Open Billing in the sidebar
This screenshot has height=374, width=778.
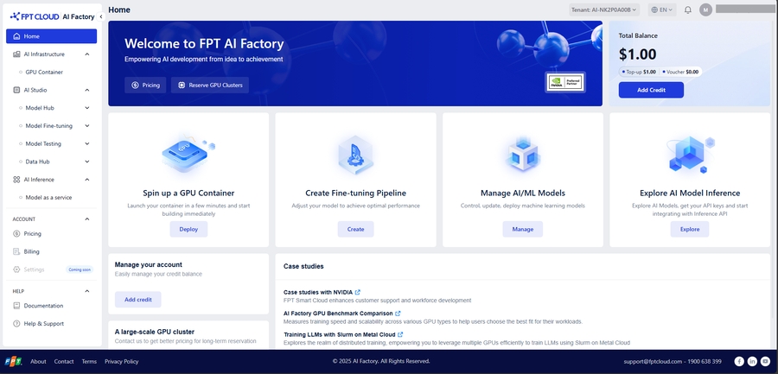(x=32, y=251)
